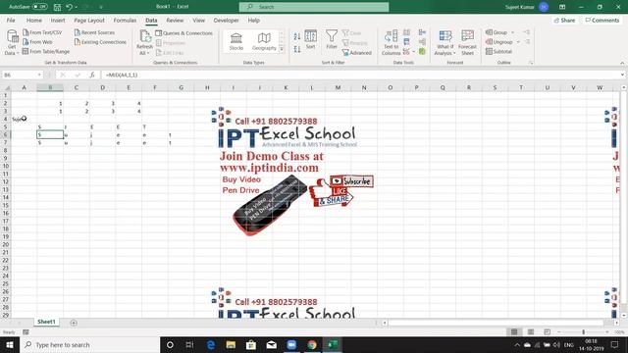The width and height of the screenshot is (628, 353).
Task: Save the workbook with the Save icon
Action: tap(57, 7)
